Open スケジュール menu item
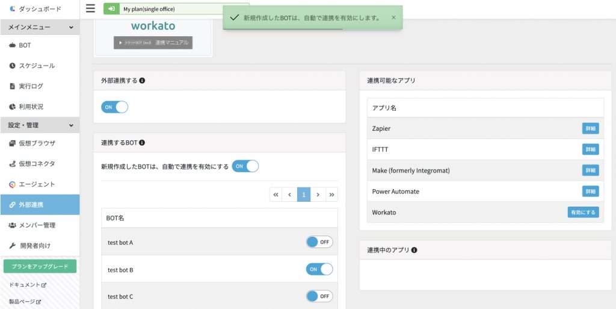The height and width of the screenshot is (309, 616). click(x=40, y=66)
